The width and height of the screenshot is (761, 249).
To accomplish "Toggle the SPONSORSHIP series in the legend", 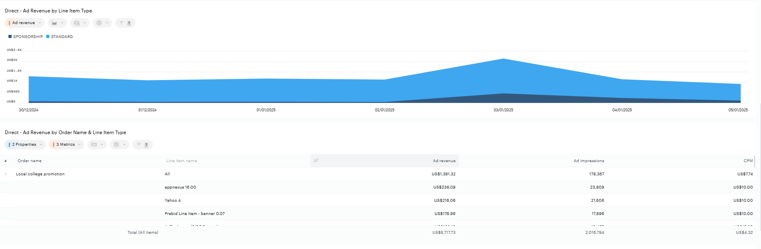I will click(x=26, y=36).
